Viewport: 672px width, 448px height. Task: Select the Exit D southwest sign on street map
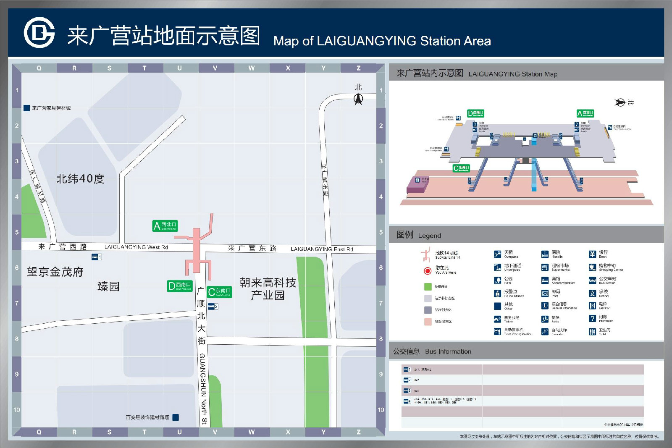tap(180, 286)
